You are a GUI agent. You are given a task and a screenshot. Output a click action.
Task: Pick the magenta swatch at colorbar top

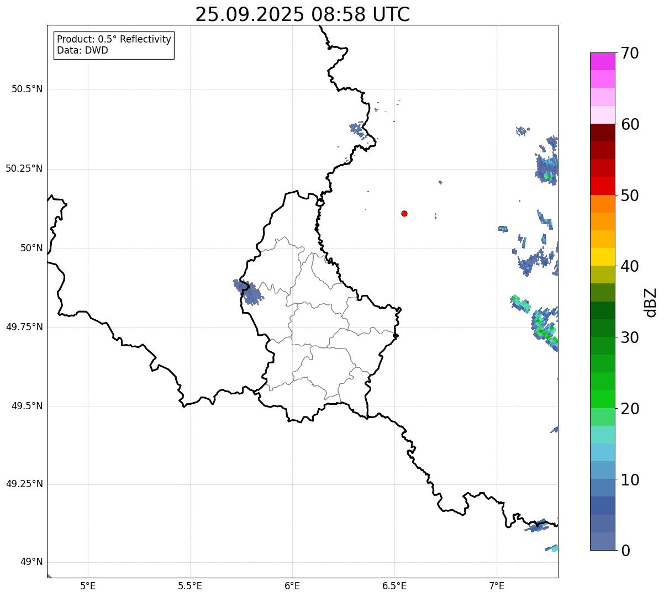[x=603, y=61]
